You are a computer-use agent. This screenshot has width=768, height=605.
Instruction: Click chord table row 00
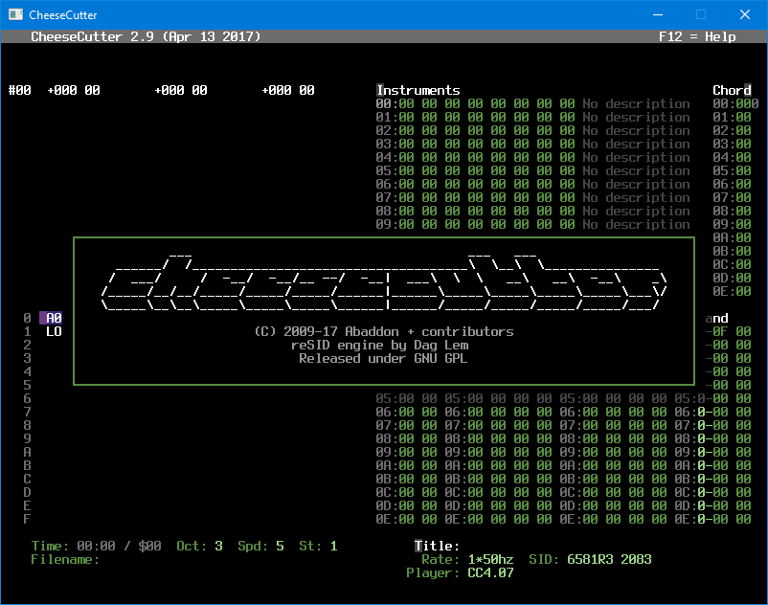tap(735, 103)
